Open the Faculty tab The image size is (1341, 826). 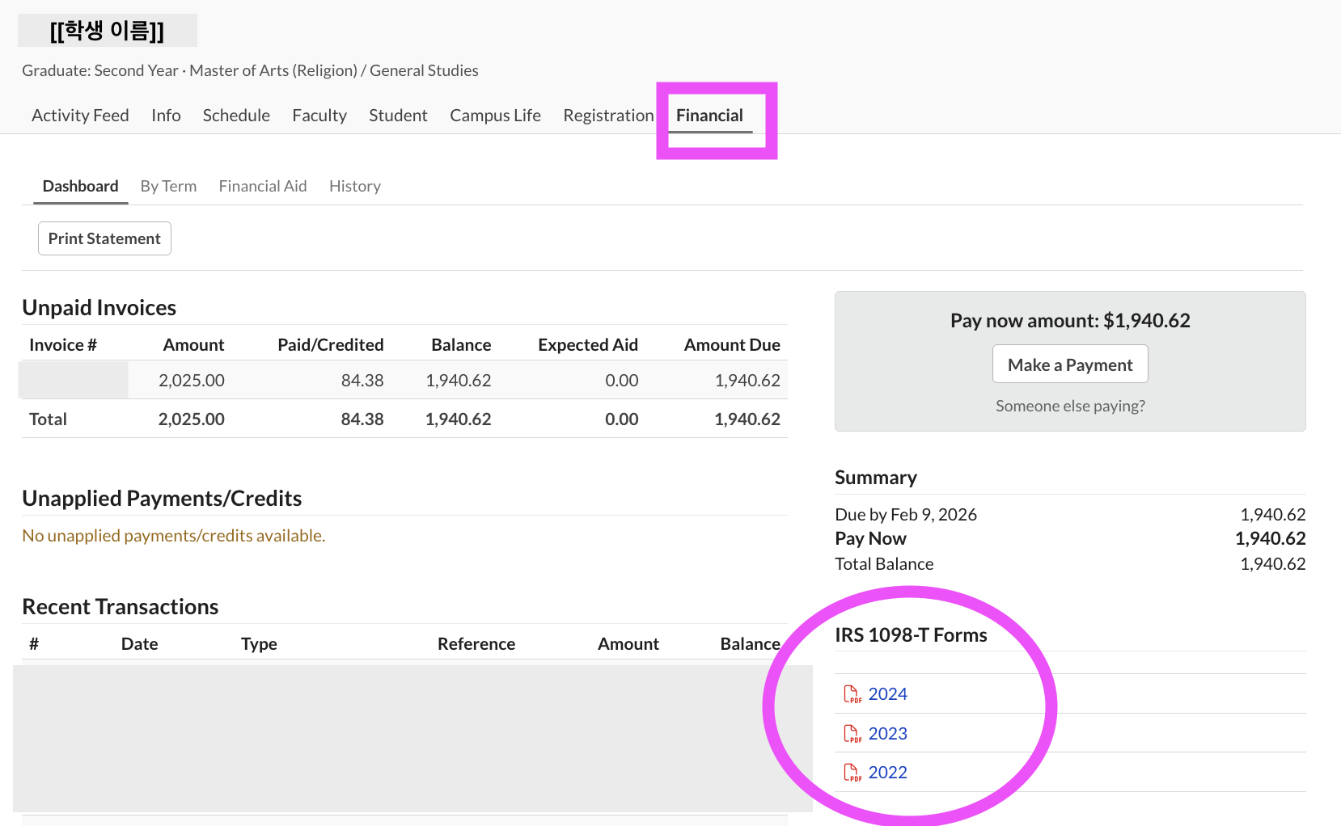pos(319,116)
